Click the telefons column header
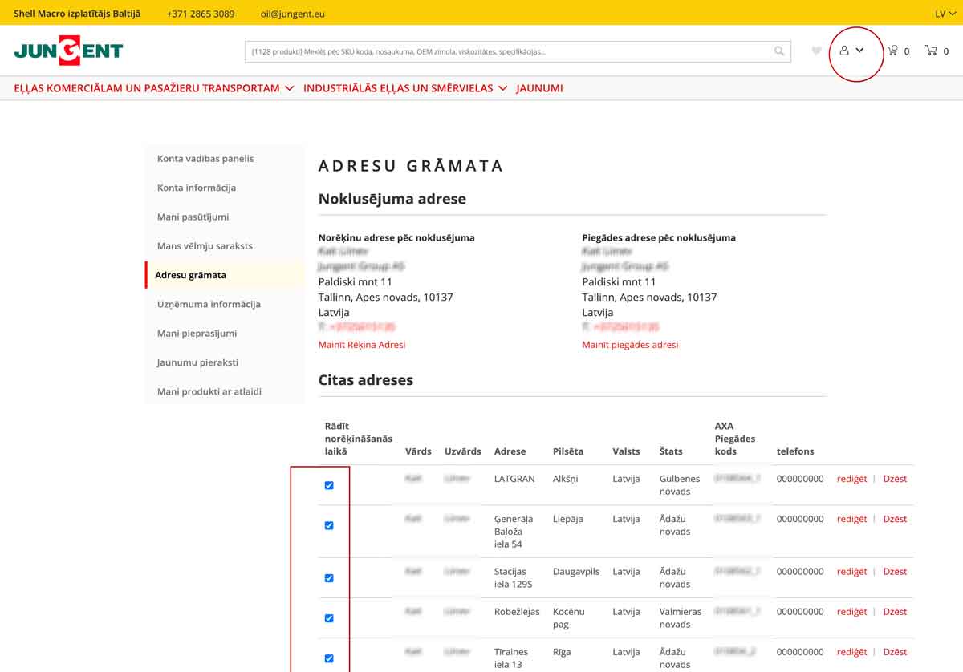 pyautogui.click(x=795, y=451)
